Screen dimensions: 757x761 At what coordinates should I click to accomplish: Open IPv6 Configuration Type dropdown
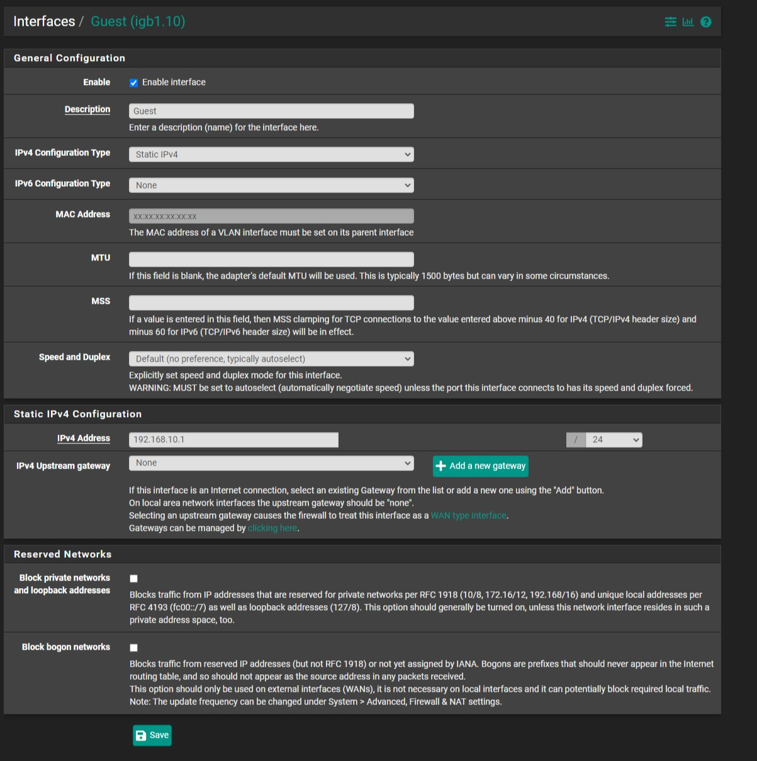(x=271, y=186)
